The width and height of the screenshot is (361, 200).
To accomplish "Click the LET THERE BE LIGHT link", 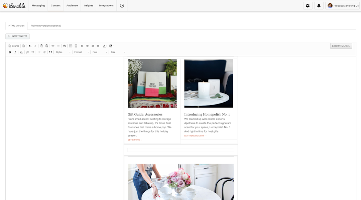I will coord(195,136).
